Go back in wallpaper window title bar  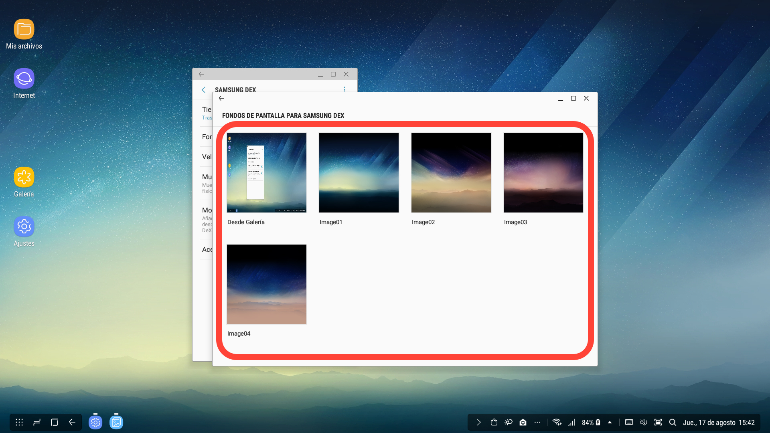[x=221, y=98]
